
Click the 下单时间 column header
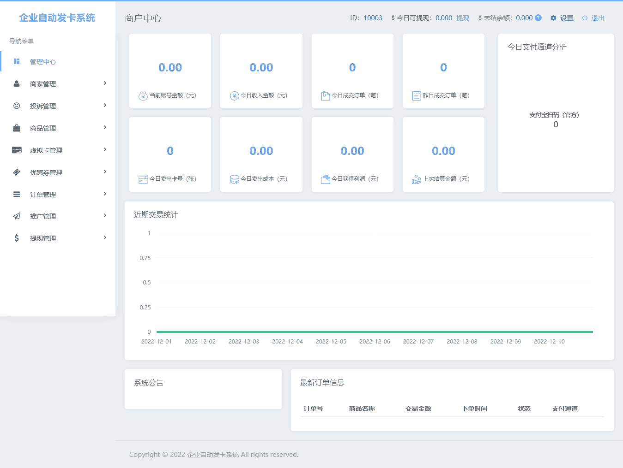(x=475, y=409)
